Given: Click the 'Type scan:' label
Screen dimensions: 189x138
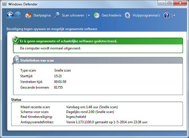Looking at the screenshot, I should [28, 70].
